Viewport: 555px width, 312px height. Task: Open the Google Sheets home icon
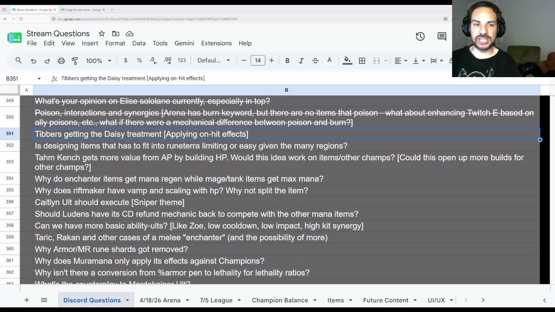[14, 38]
